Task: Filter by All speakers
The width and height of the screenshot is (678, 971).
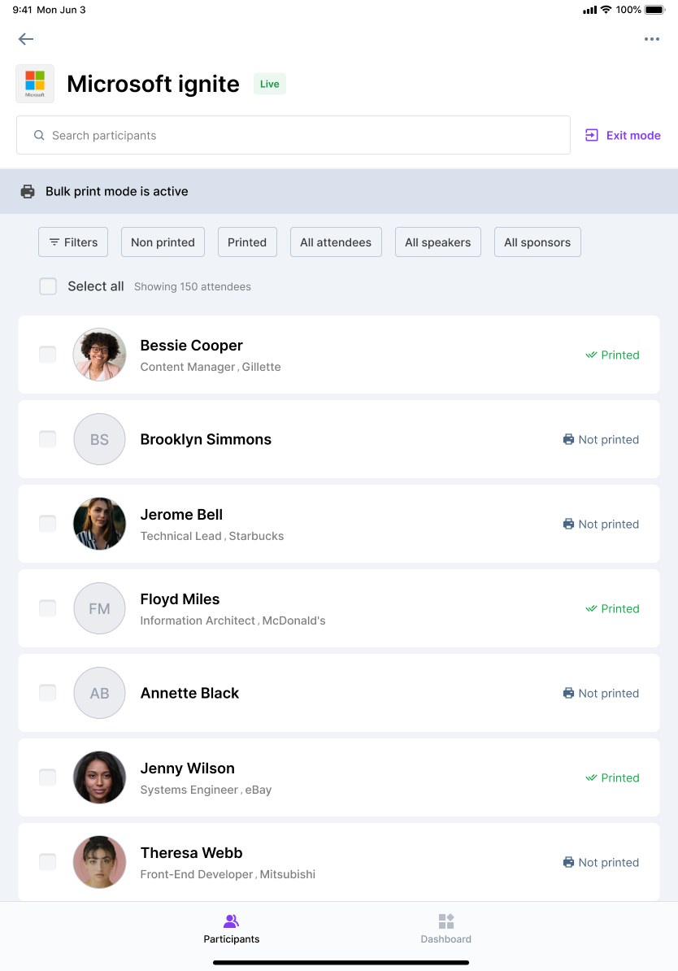Action: pos(437,242)
